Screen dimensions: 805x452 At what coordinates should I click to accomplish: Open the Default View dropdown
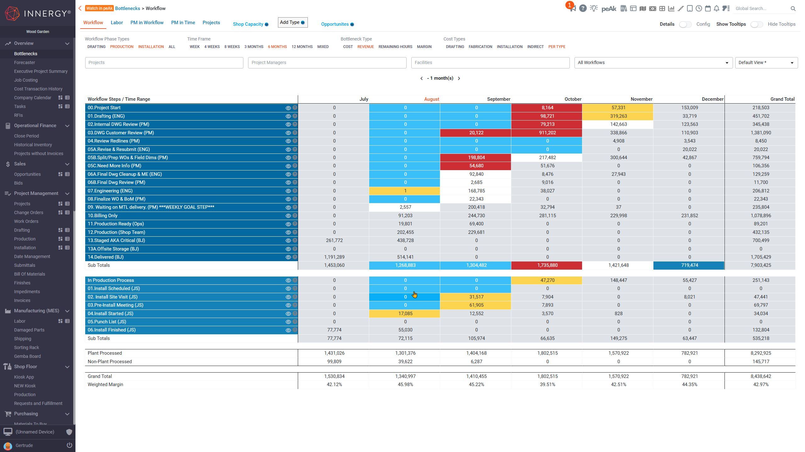tap(766, 62)
